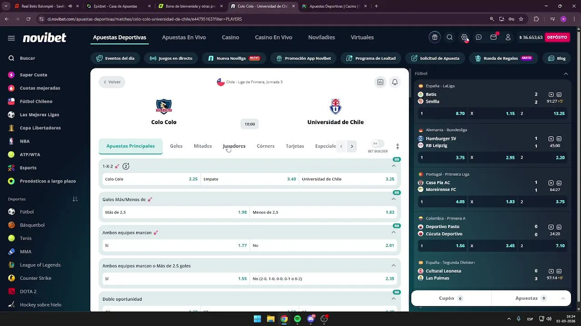
Task: Switch to the Jugadores tab
Action: (234, 146)
